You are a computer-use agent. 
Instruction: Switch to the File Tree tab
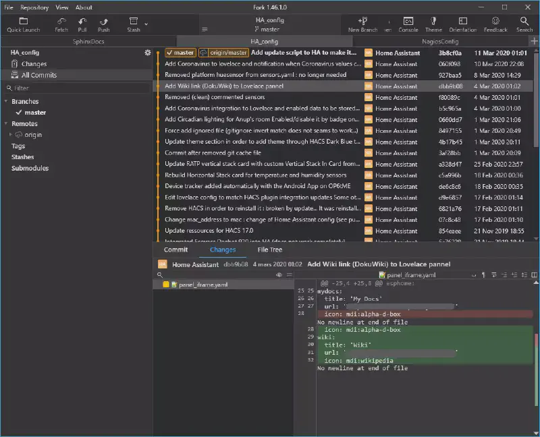pyautogui.click(x=270, y=250)
